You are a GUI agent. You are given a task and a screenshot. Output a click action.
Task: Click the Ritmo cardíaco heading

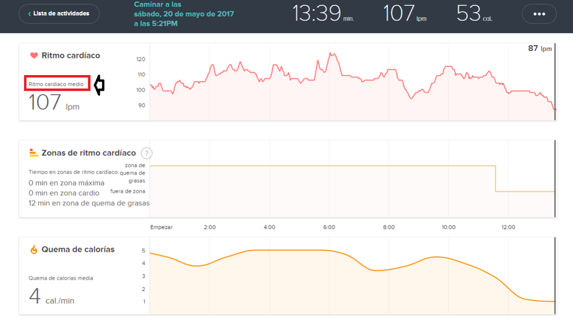point(71,56)
